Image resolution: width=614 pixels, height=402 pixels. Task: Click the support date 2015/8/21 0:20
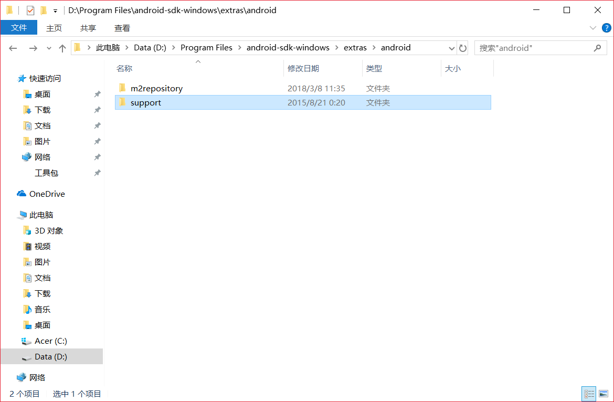[x=316, y=102]
